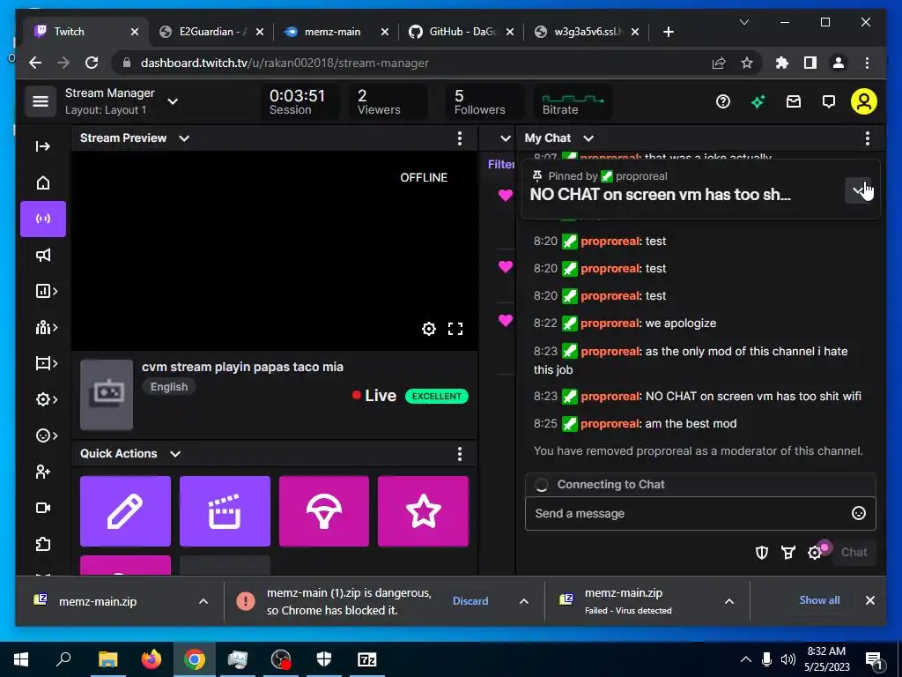
Task: Expand the My Chat panel dropdown
Action: [x=588, y=138]
